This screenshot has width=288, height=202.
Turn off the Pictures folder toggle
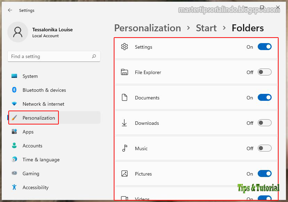tap(265, 173)
